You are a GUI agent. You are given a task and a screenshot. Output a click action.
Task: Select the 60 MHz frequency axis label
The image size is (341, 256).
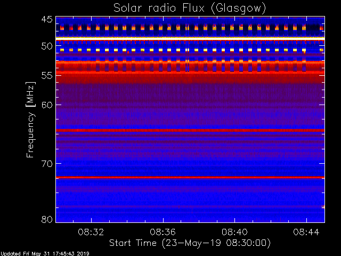[x=47, y=105]
